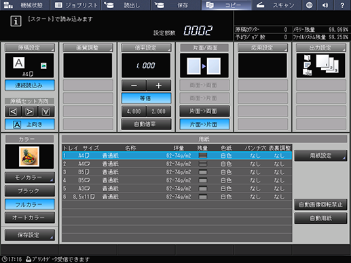Enable オートカラー color mode
This screenshot has height=263, width=351.
click(x=30, y=218)
